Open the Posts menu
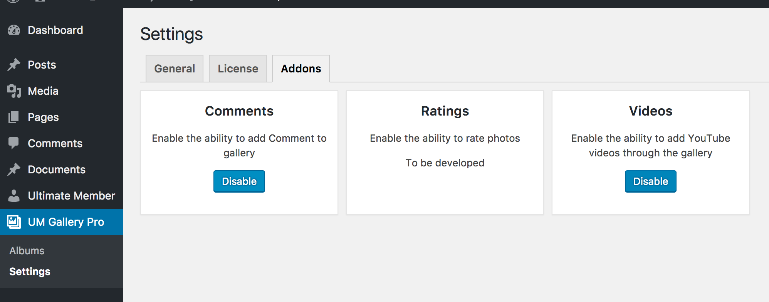 (x=62, y=65)
